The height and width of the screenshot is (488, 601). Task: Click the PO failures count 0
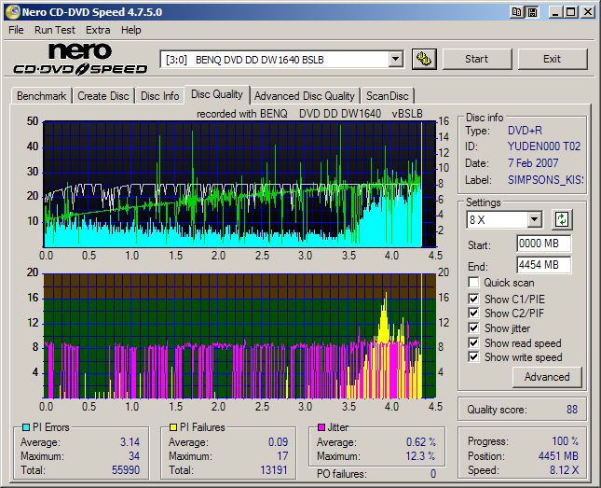[x=433, y=474]
